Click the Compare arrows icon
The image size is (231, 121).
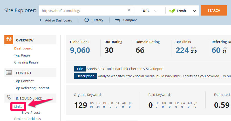pos(118,20)
